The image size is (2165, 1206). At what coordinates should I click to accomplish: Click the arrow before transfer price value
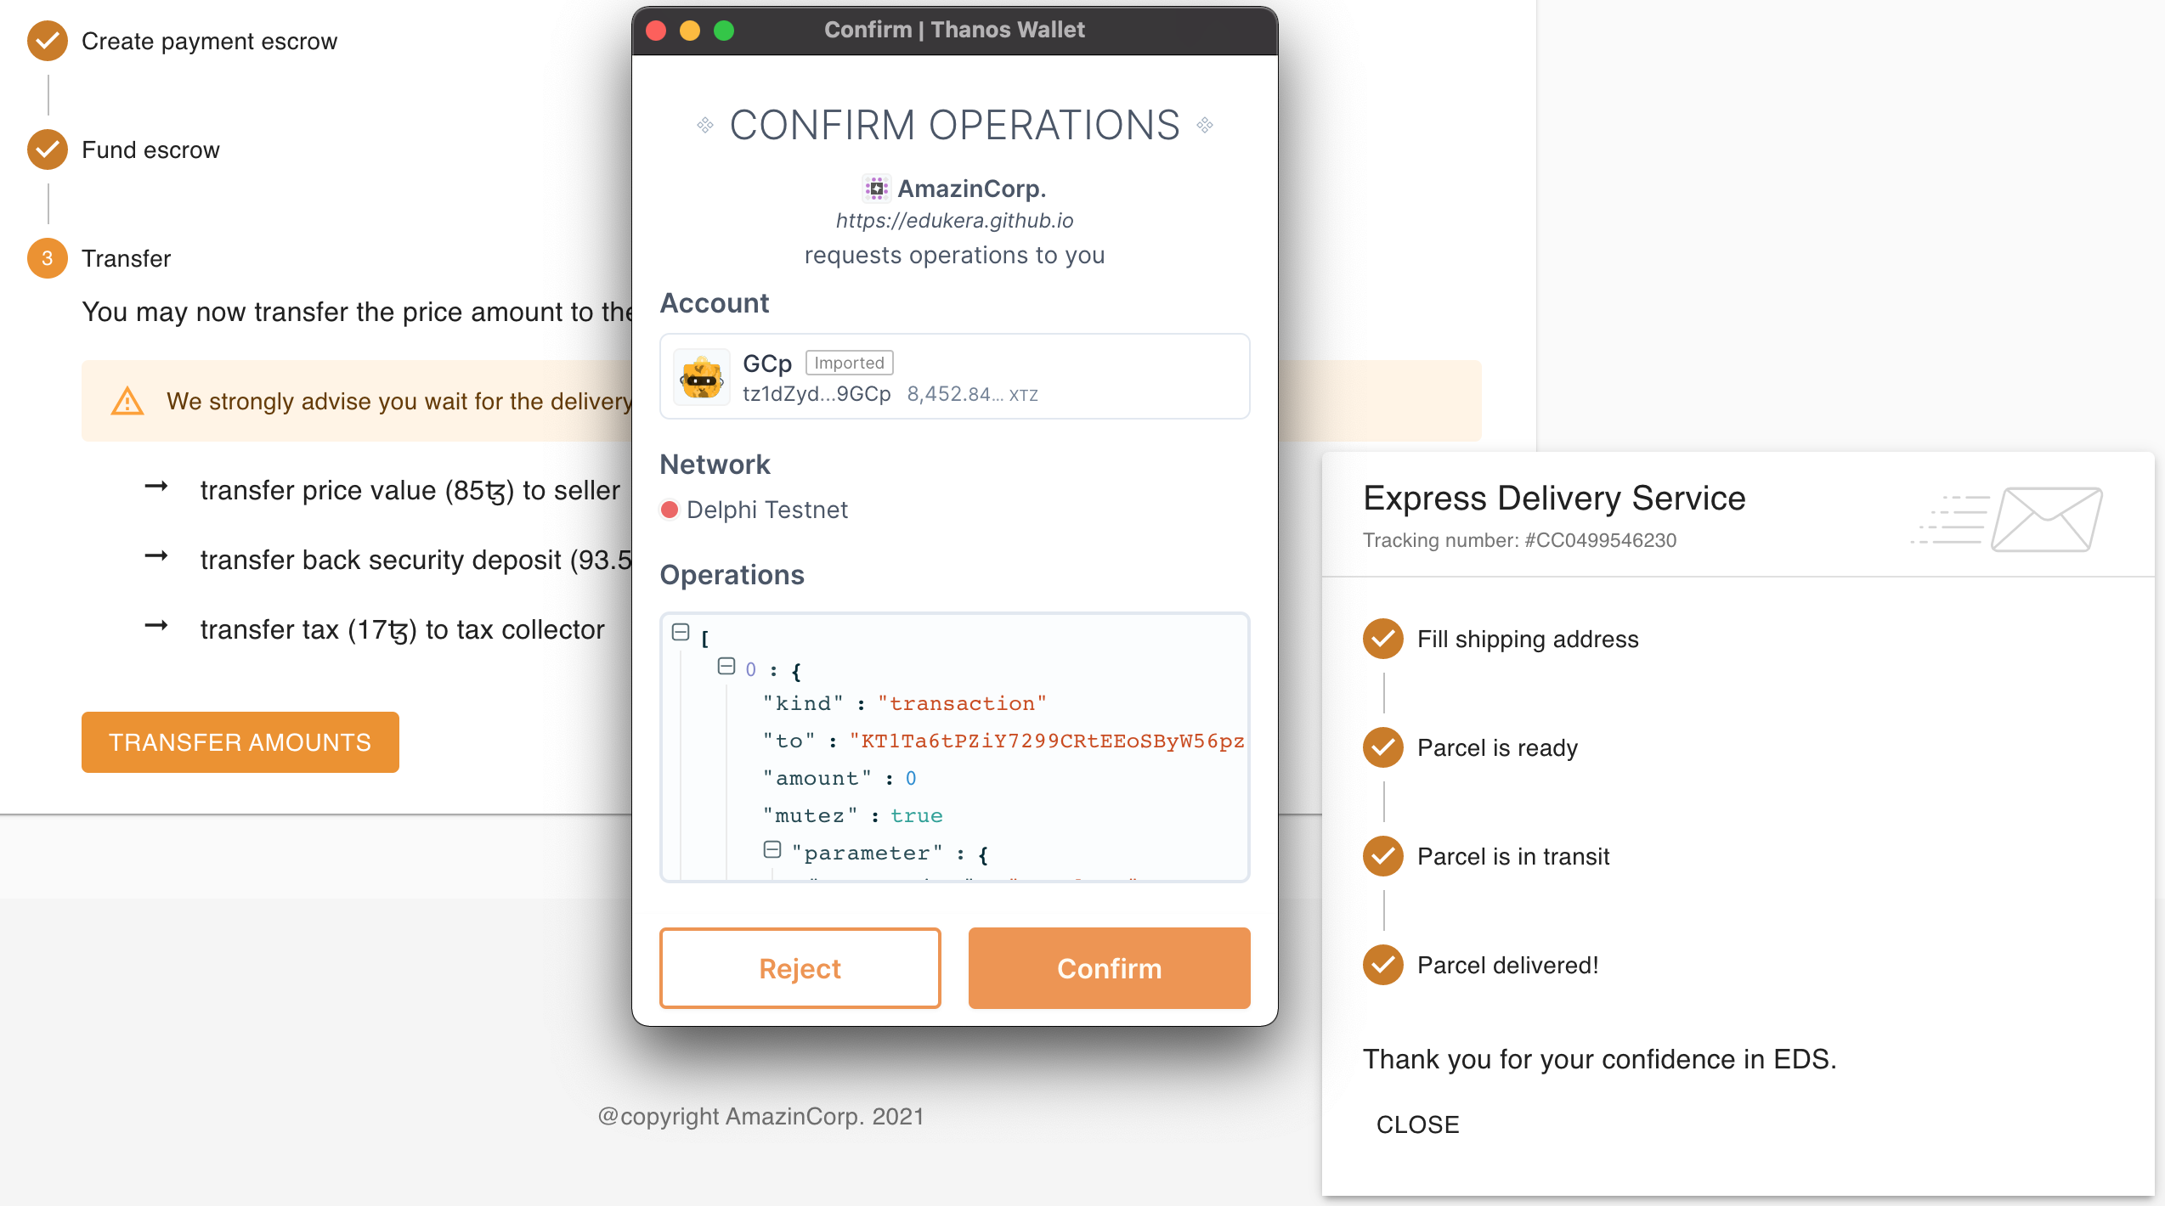click(x=156, y=487)
